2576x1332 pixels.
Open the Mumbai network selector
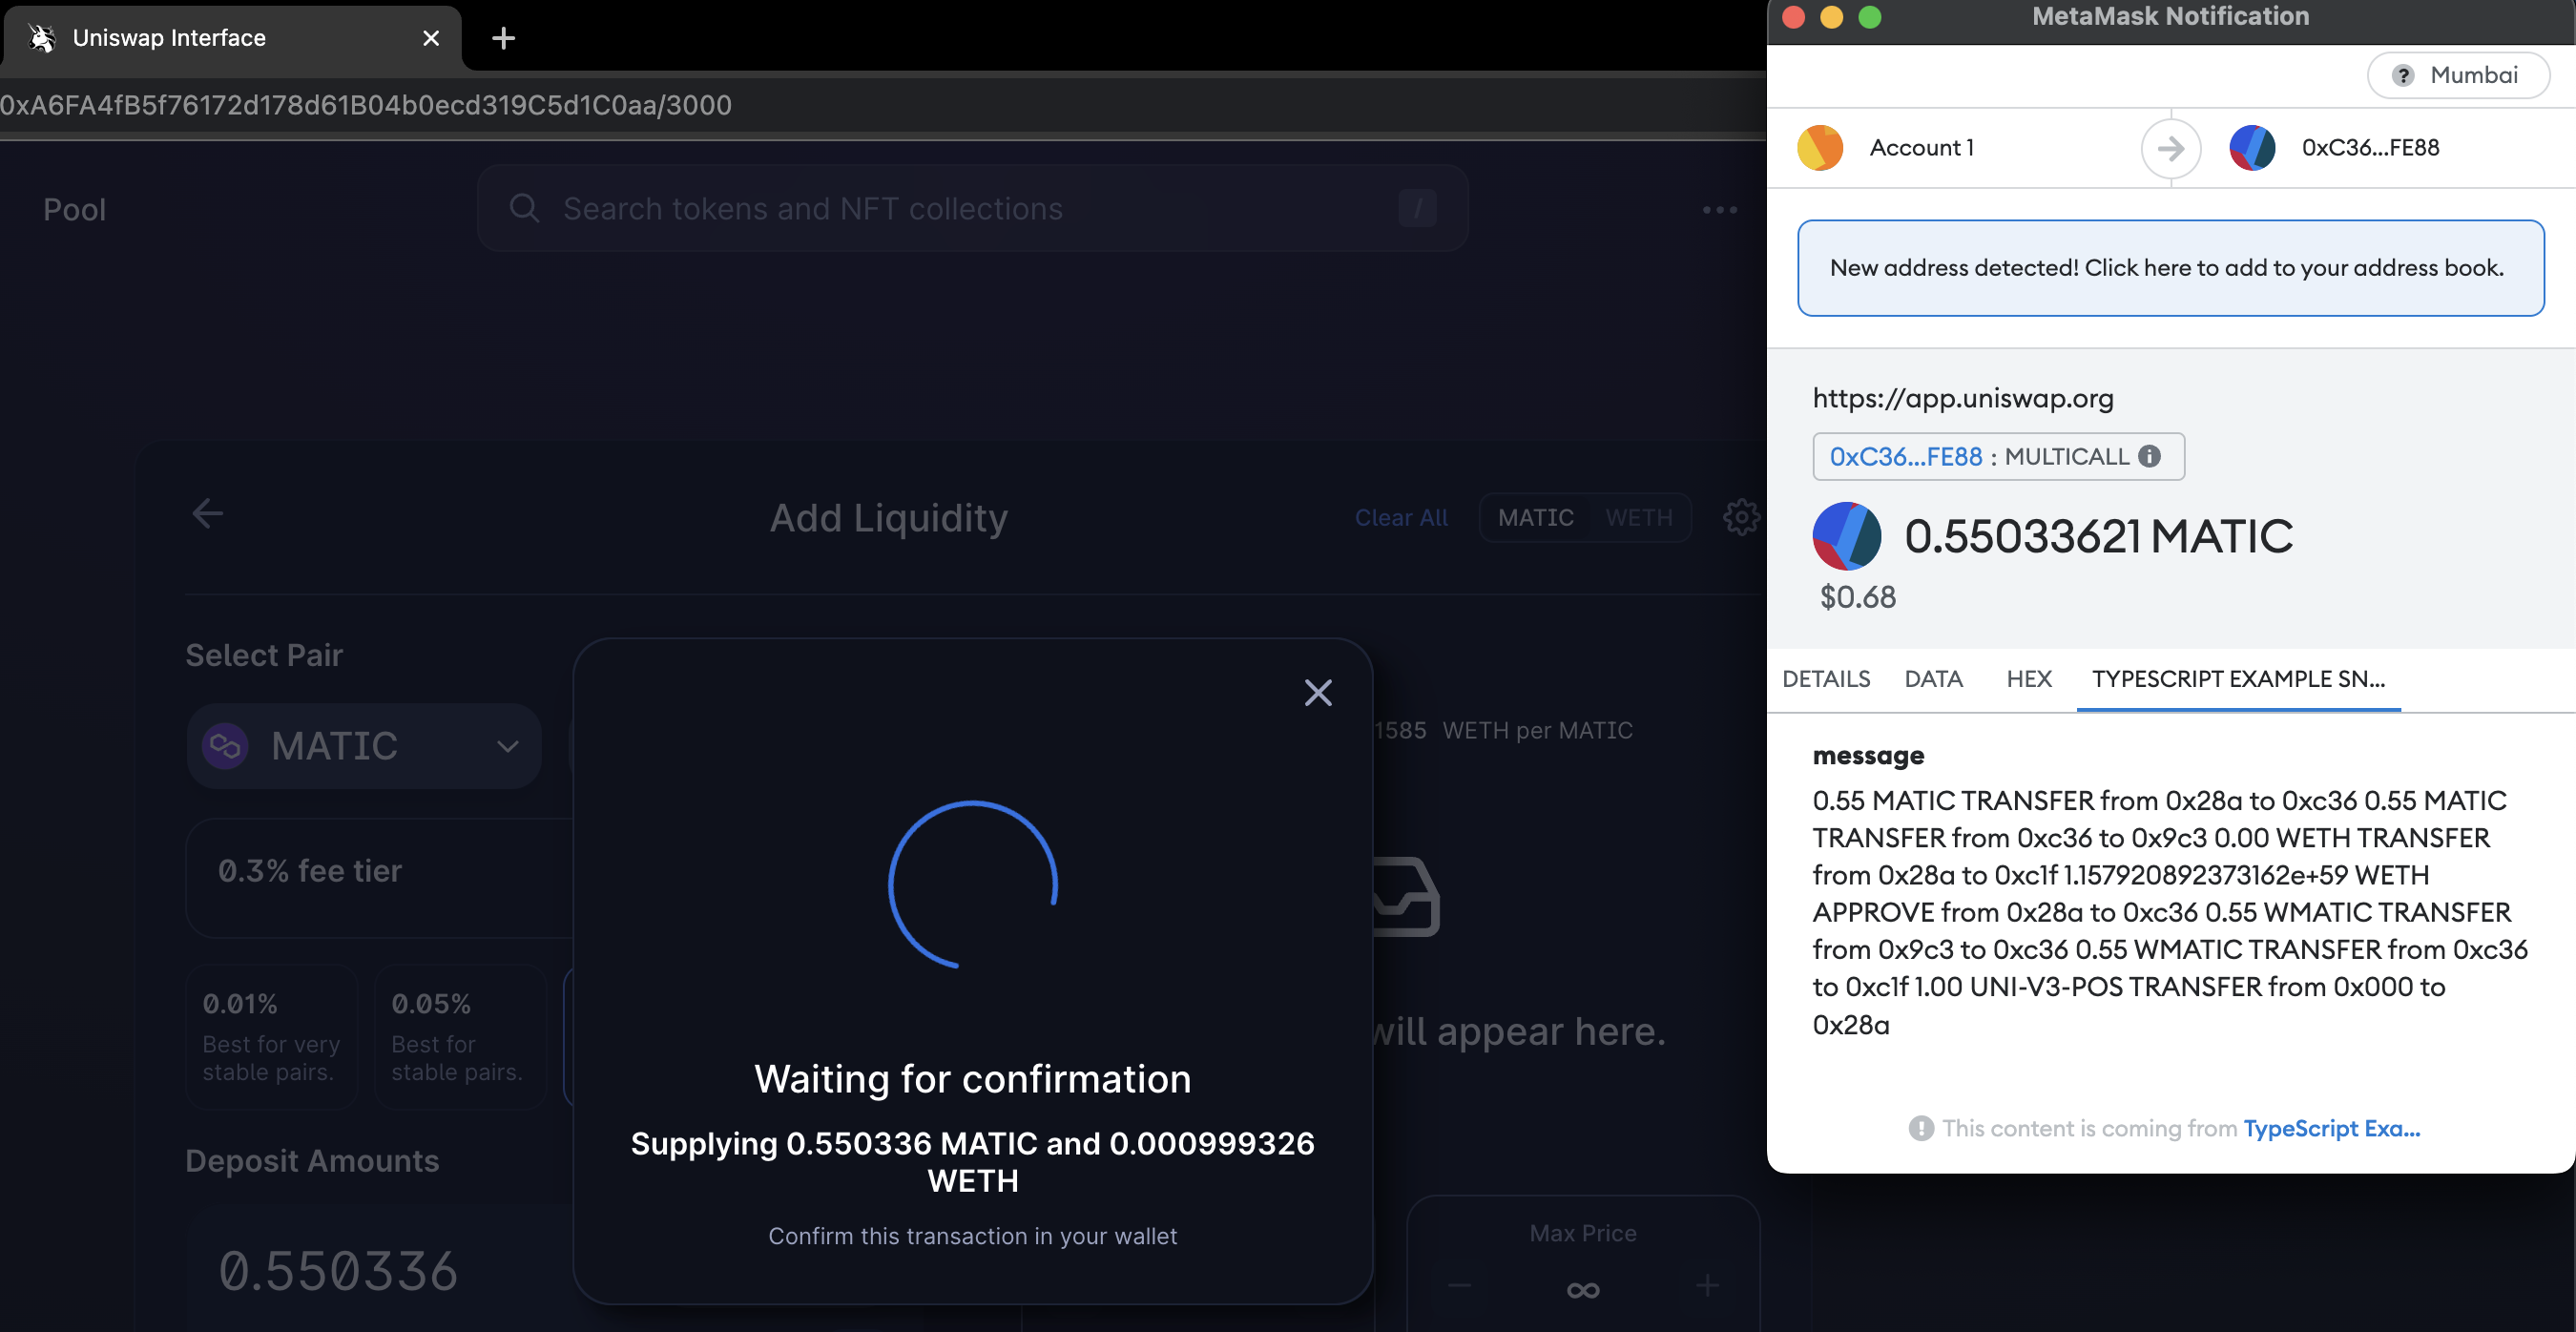(2457, 75)
